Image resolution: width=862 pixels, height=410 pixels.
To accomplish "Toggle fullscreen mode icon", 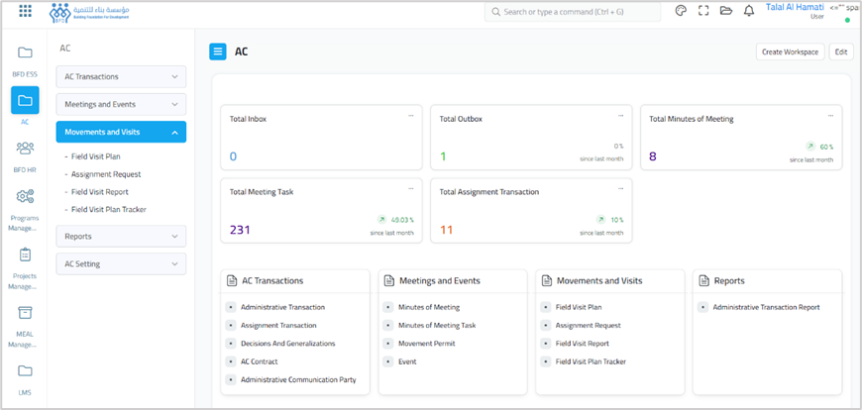I will [x=703, y=11].
